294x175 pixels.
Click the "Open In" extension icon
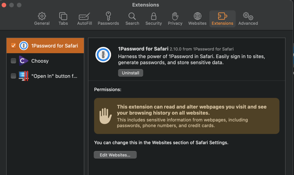pos(24,76)
